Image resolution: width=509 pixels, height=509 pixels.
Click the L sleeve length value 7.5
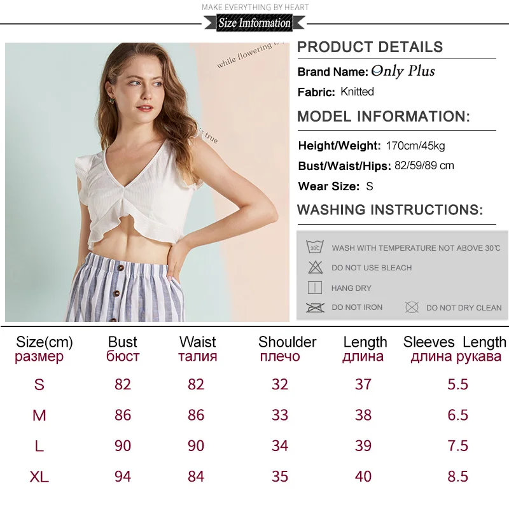pyautogui.click(x=457, y=446)
